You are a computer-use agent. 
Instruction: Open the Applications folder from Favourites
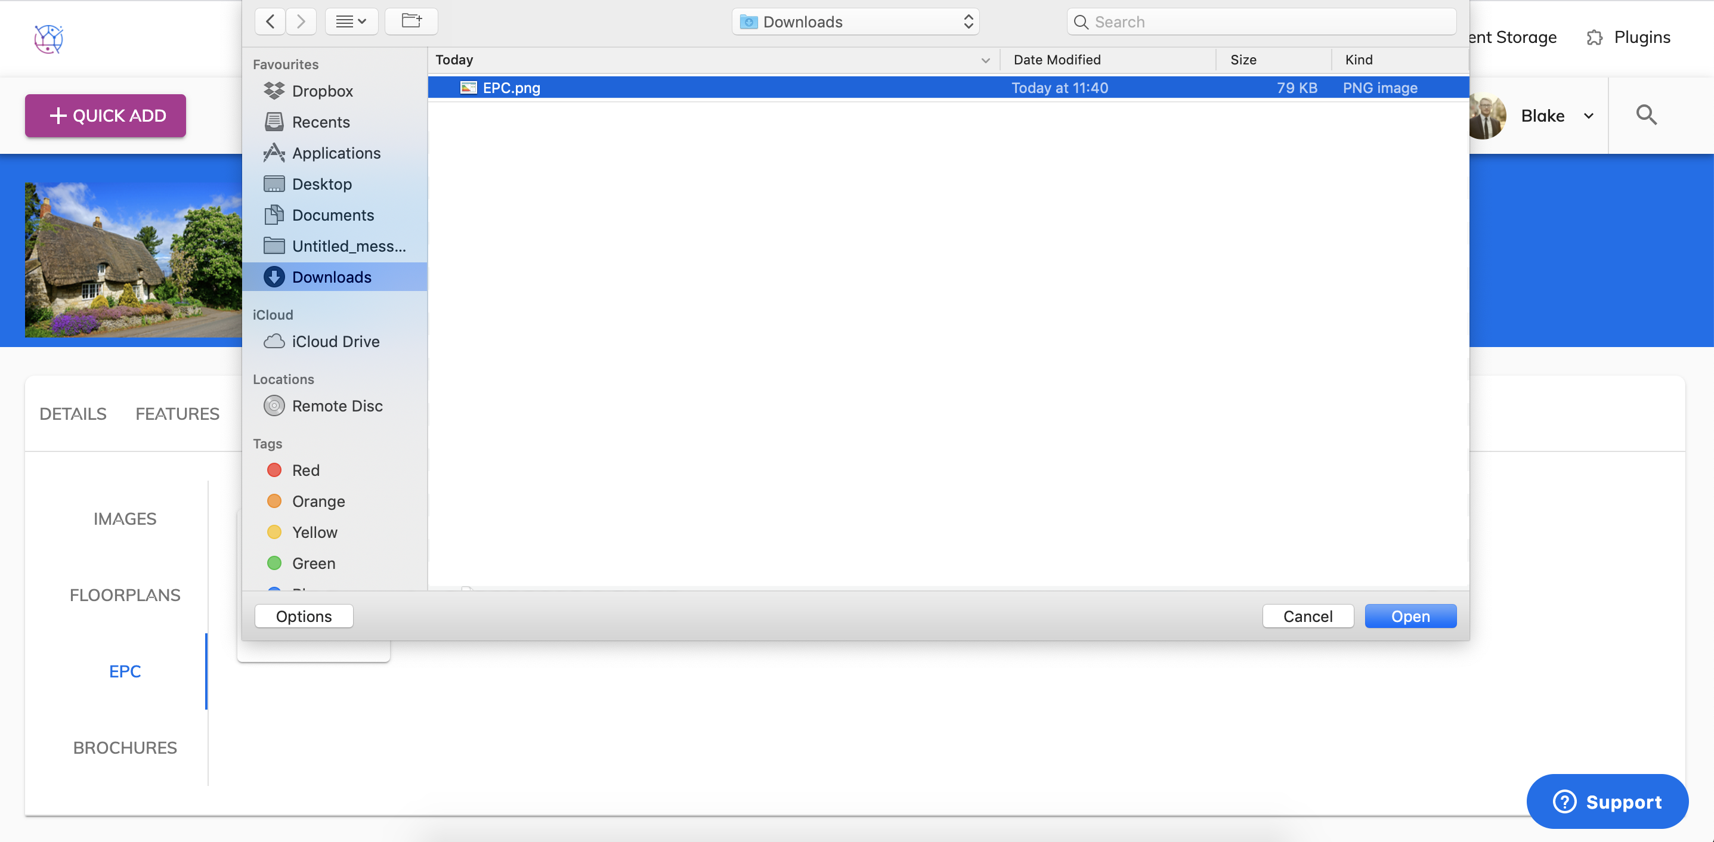pos(335,153)
